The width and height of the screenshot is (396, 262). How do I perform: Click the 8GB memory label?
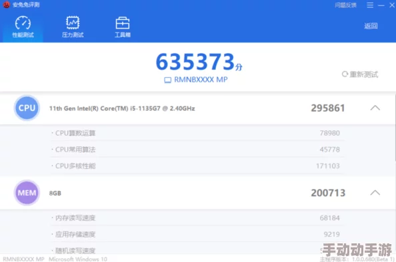pos(55,194)
